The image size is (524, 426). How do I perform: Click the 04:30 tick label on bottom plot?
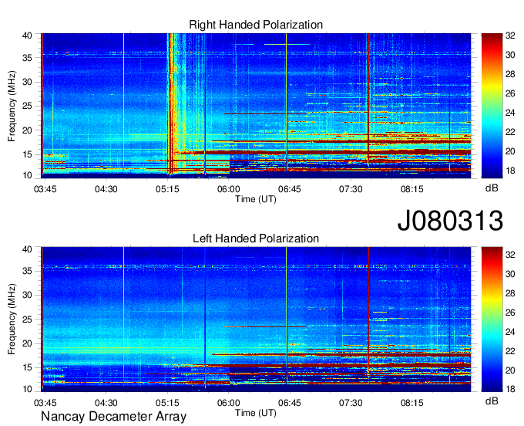click(106, 403)
